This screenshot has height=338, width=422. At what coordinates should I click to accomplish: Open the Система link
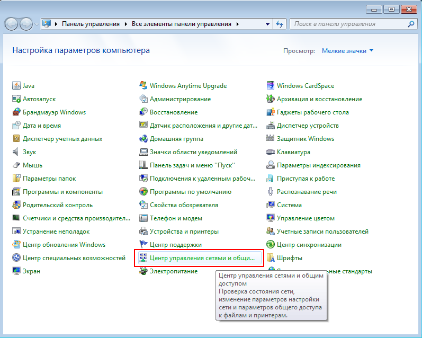289,204
